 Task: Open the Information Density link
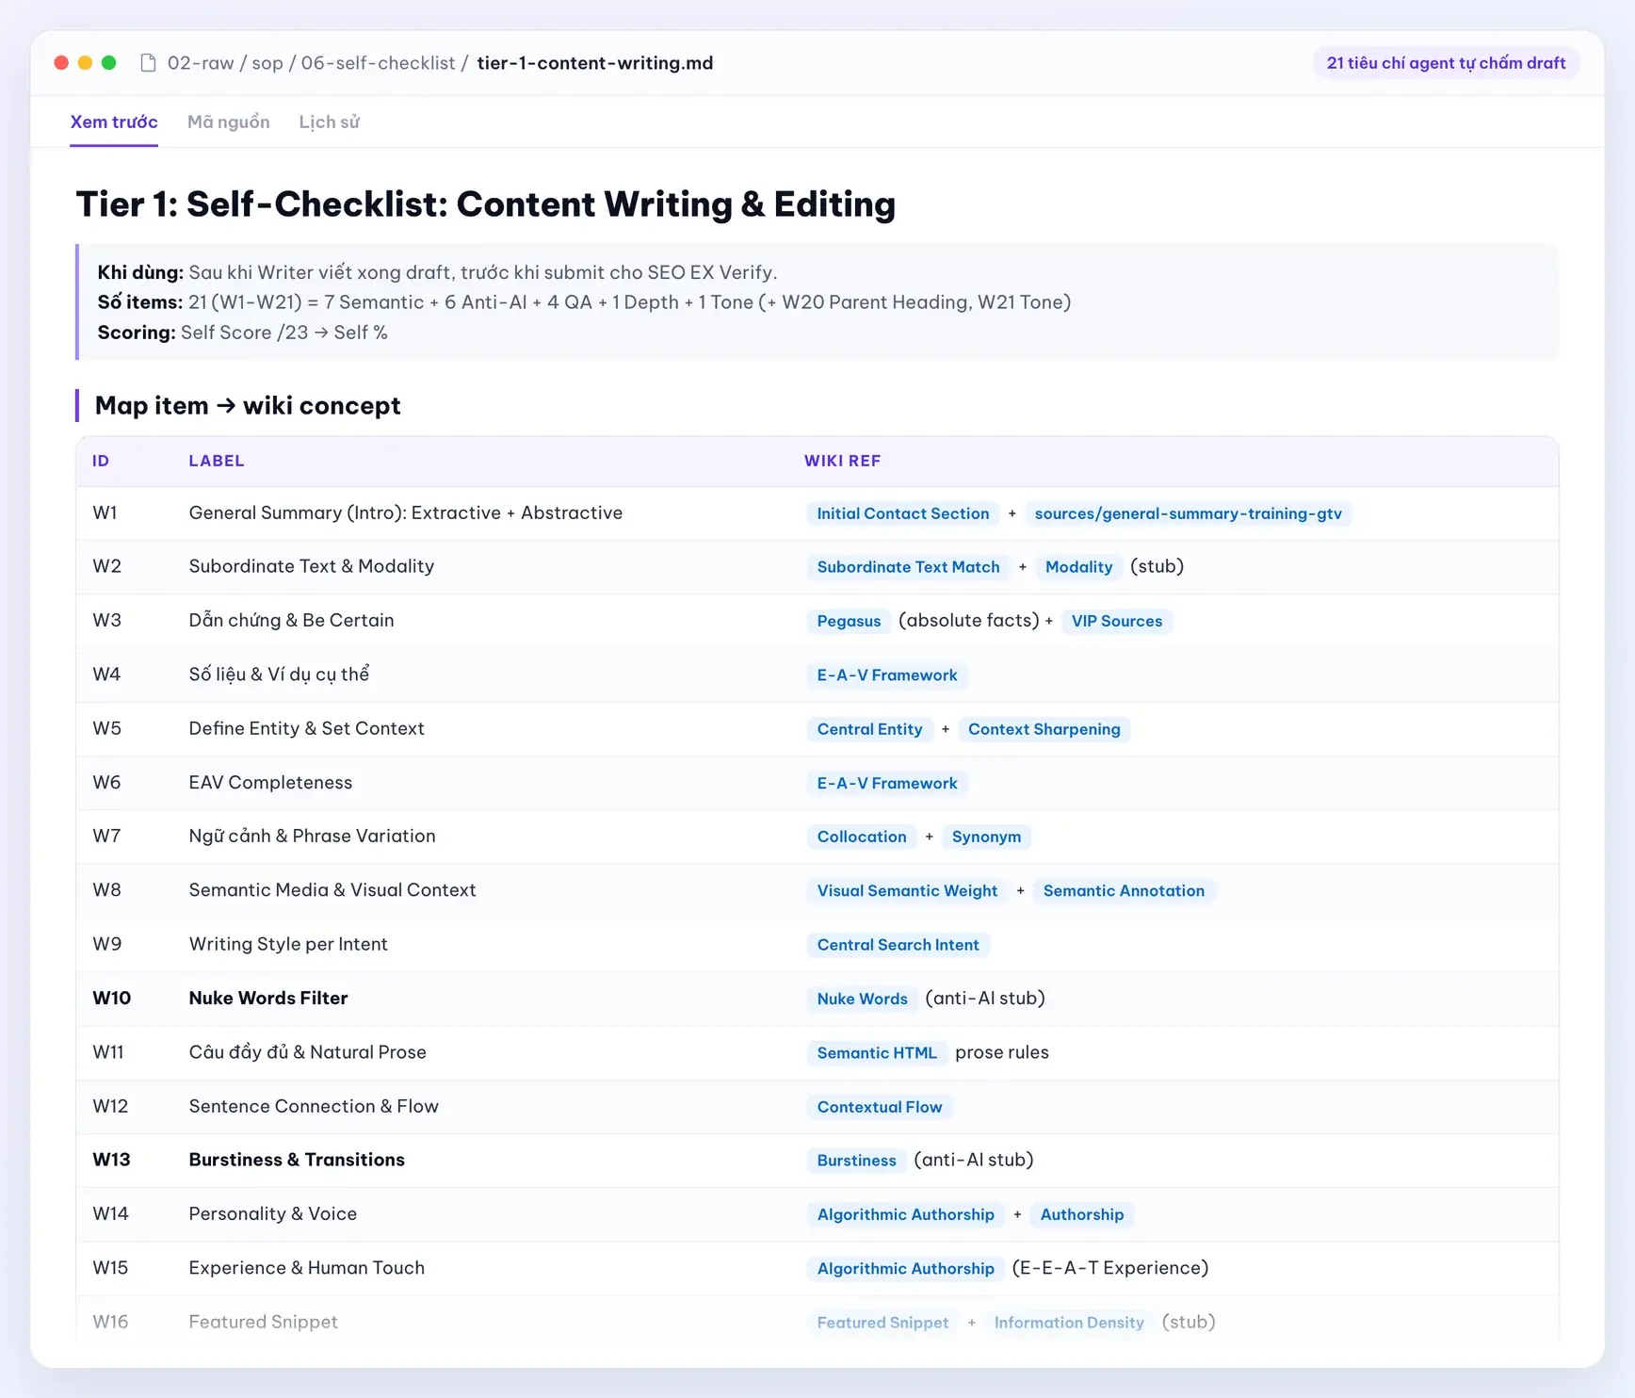tap(1069, 1323)
